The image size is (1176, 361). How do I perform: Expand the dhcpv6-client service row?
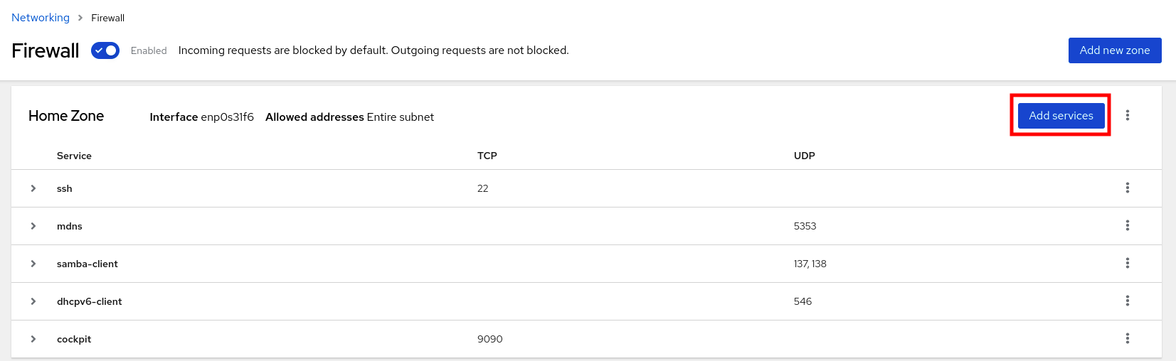33,301
